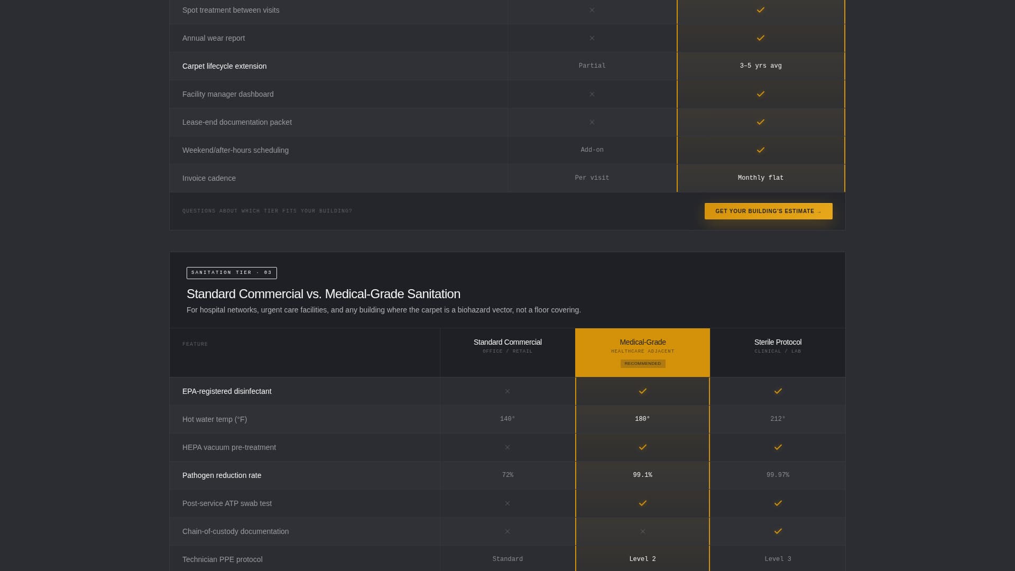
Task: Click the 'Level 2' PPE protocol value
Action: (643, 559)
